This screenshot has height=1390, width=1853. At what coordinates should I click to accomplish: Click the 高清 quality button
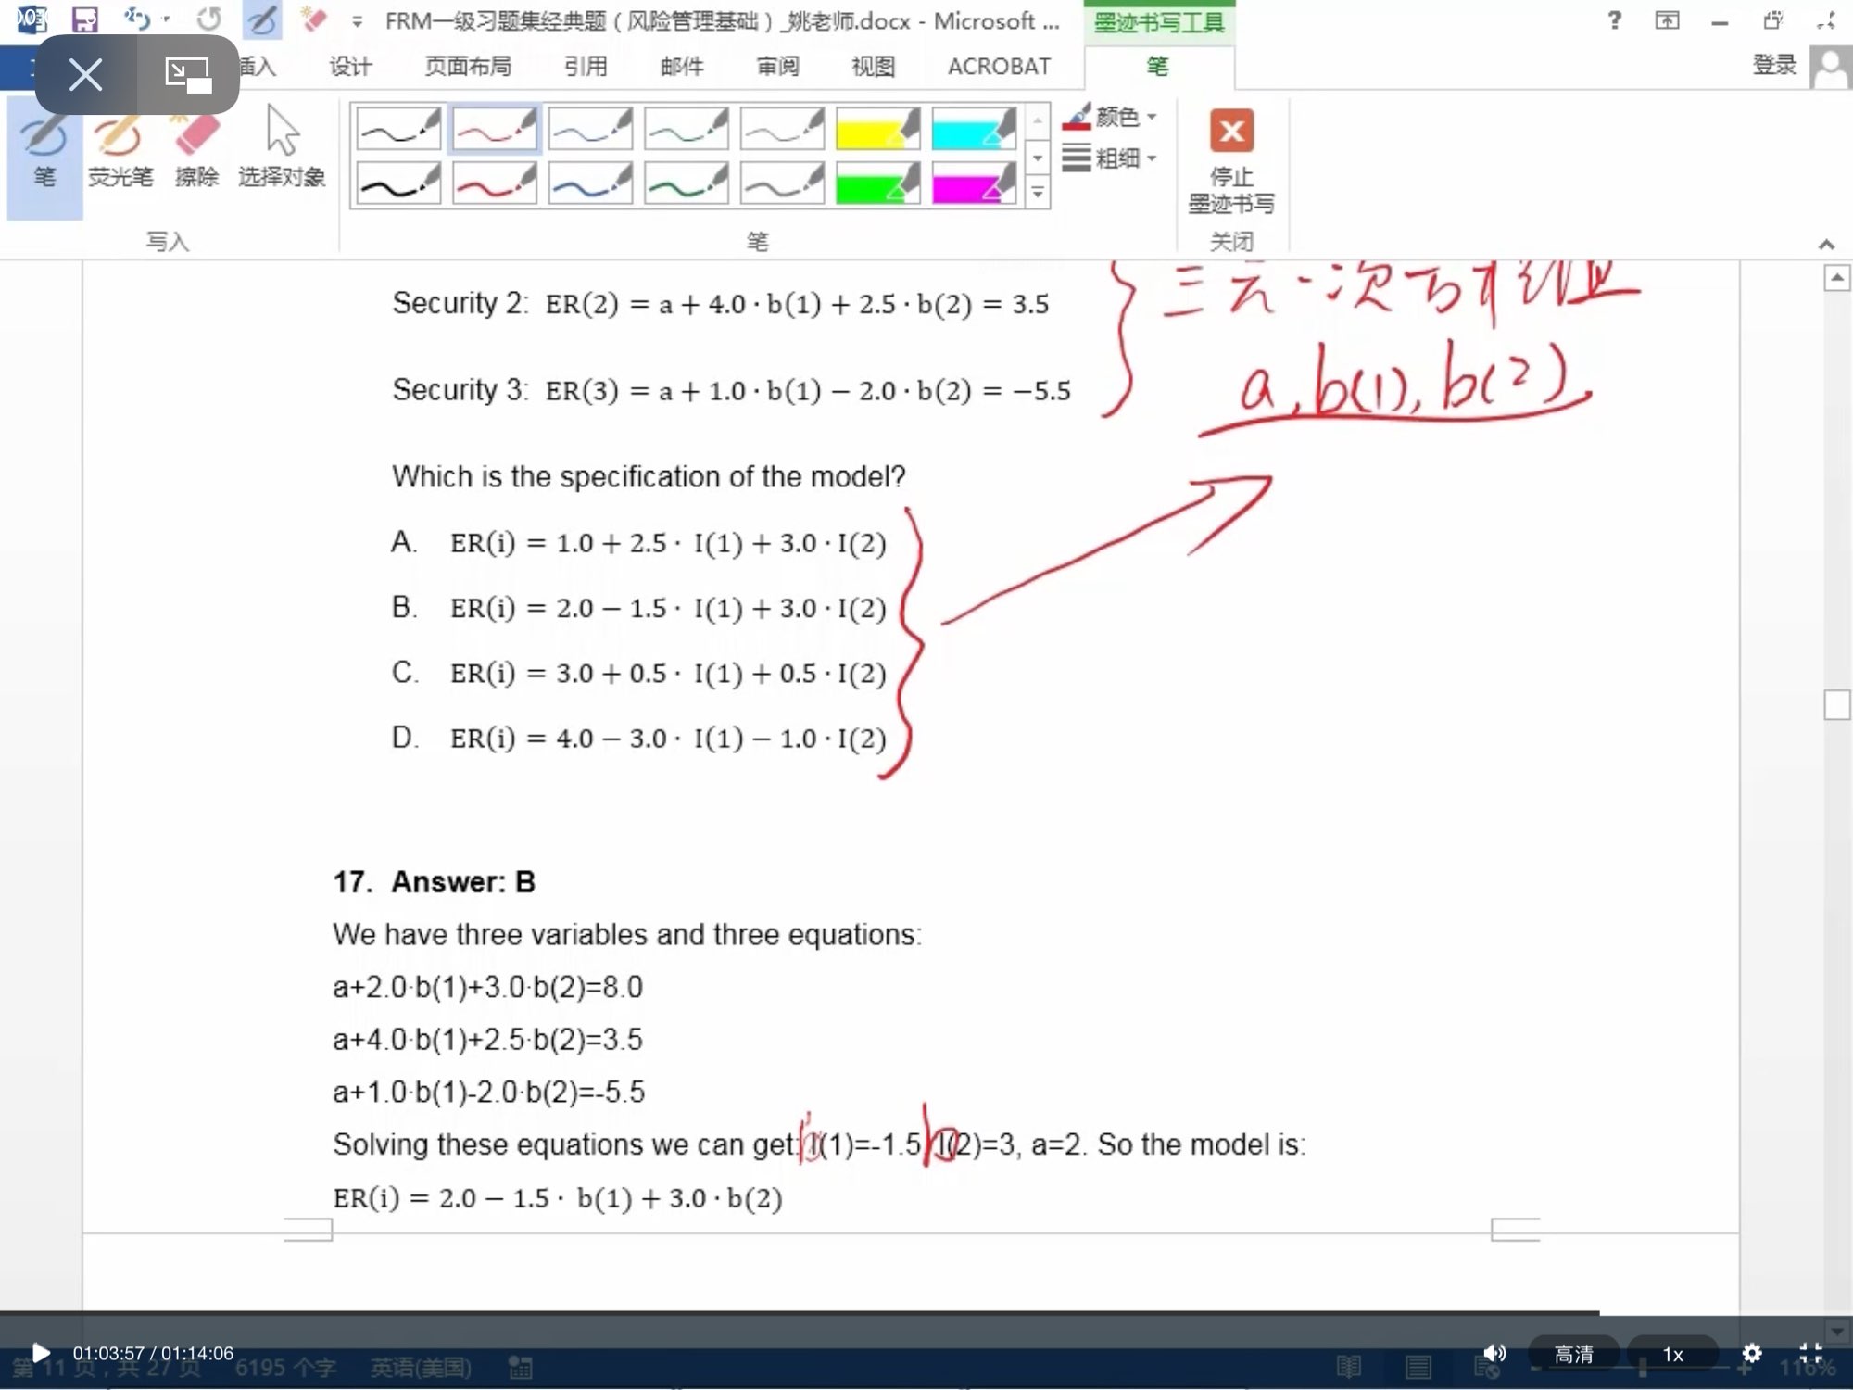(x=1573, y=1354)
